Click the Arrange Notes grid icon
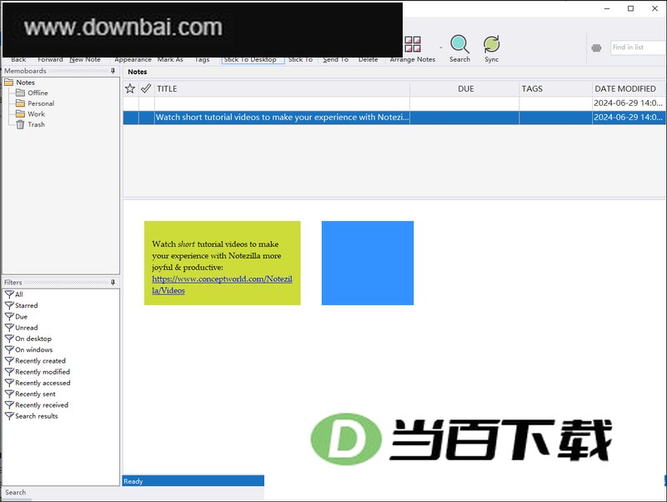Viewport: 667px width, 502px height. [412, 44]
